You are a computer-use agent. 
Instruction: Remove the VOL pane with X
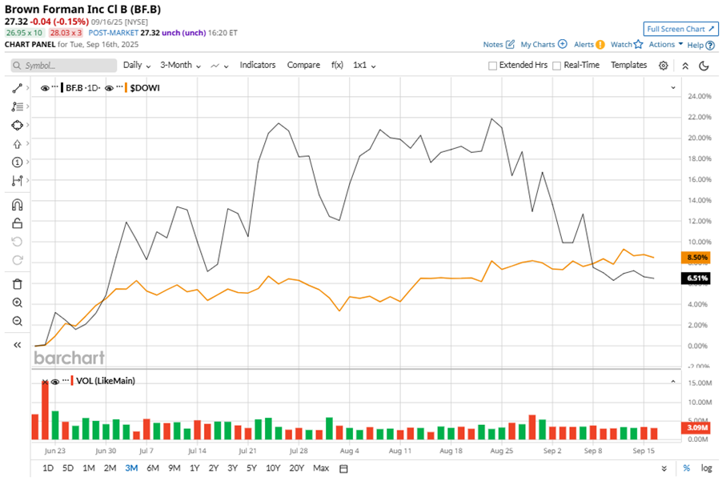coord(45,382)
